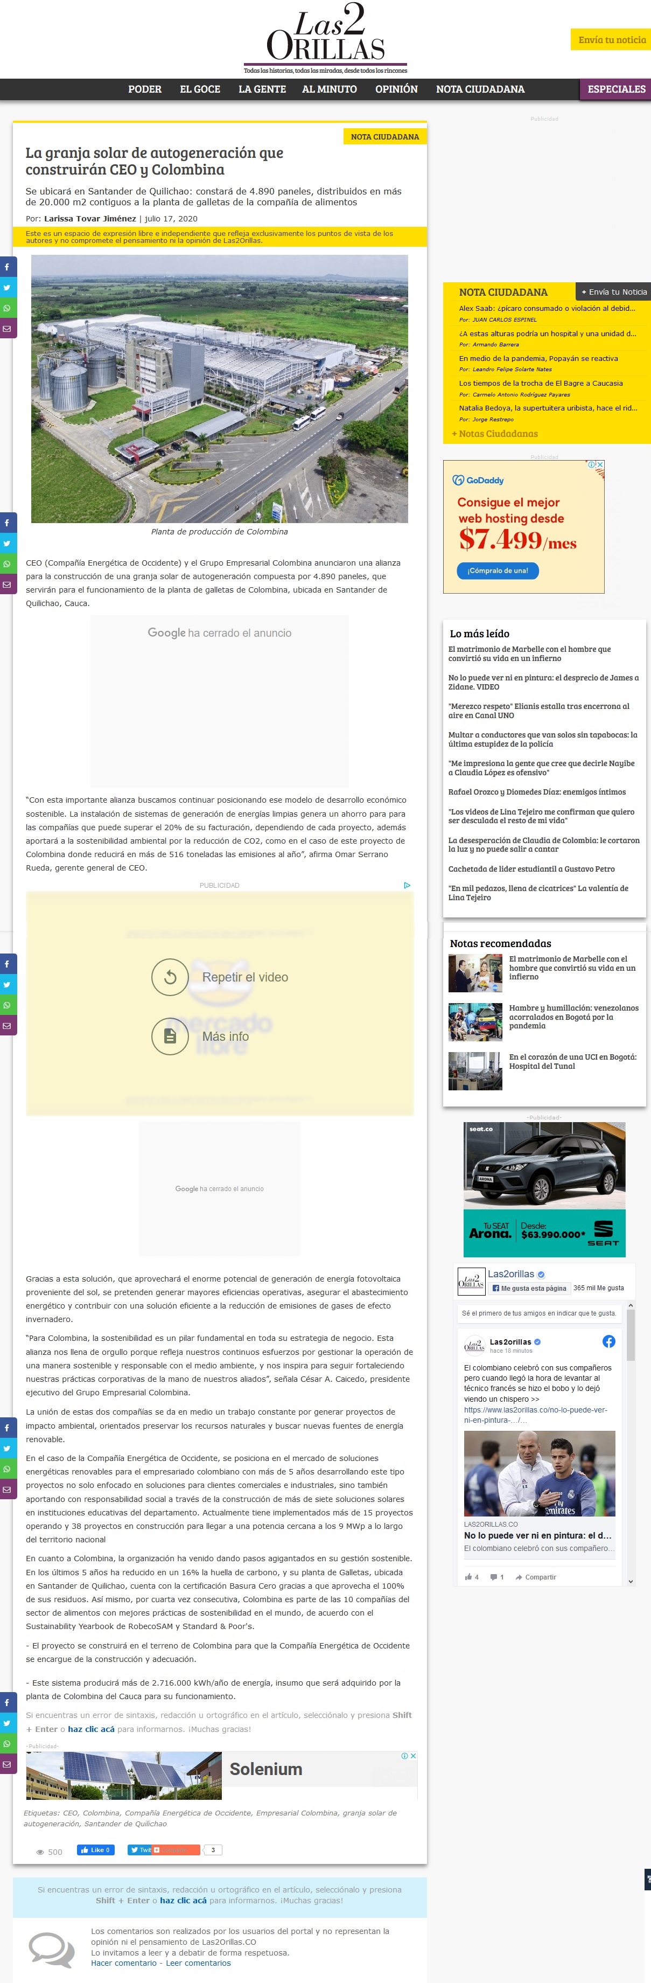Click the Facebook widget scroll-up arrow

tap(630, 1306)
